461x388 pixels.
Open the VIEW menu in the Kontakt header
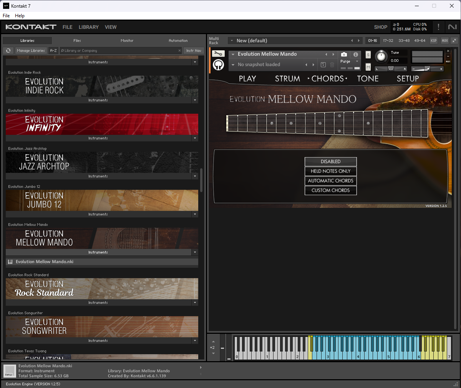click(x=111, y=27)
